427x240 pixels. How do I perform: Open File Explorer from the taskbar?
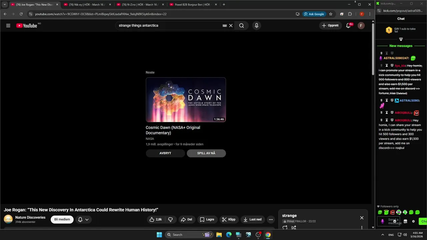219,235
